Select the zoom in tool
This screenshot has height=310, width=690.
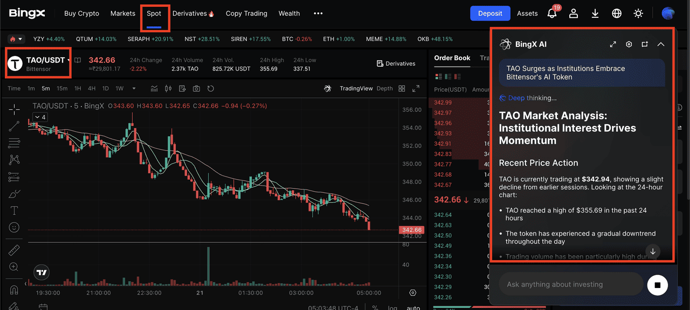tap(15, 267)
